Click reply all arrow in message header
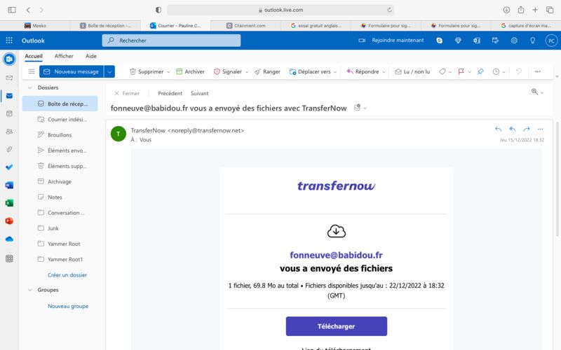The width and height of the screenshot is (561, 350). pyautogui.click(x=513, y=129)
